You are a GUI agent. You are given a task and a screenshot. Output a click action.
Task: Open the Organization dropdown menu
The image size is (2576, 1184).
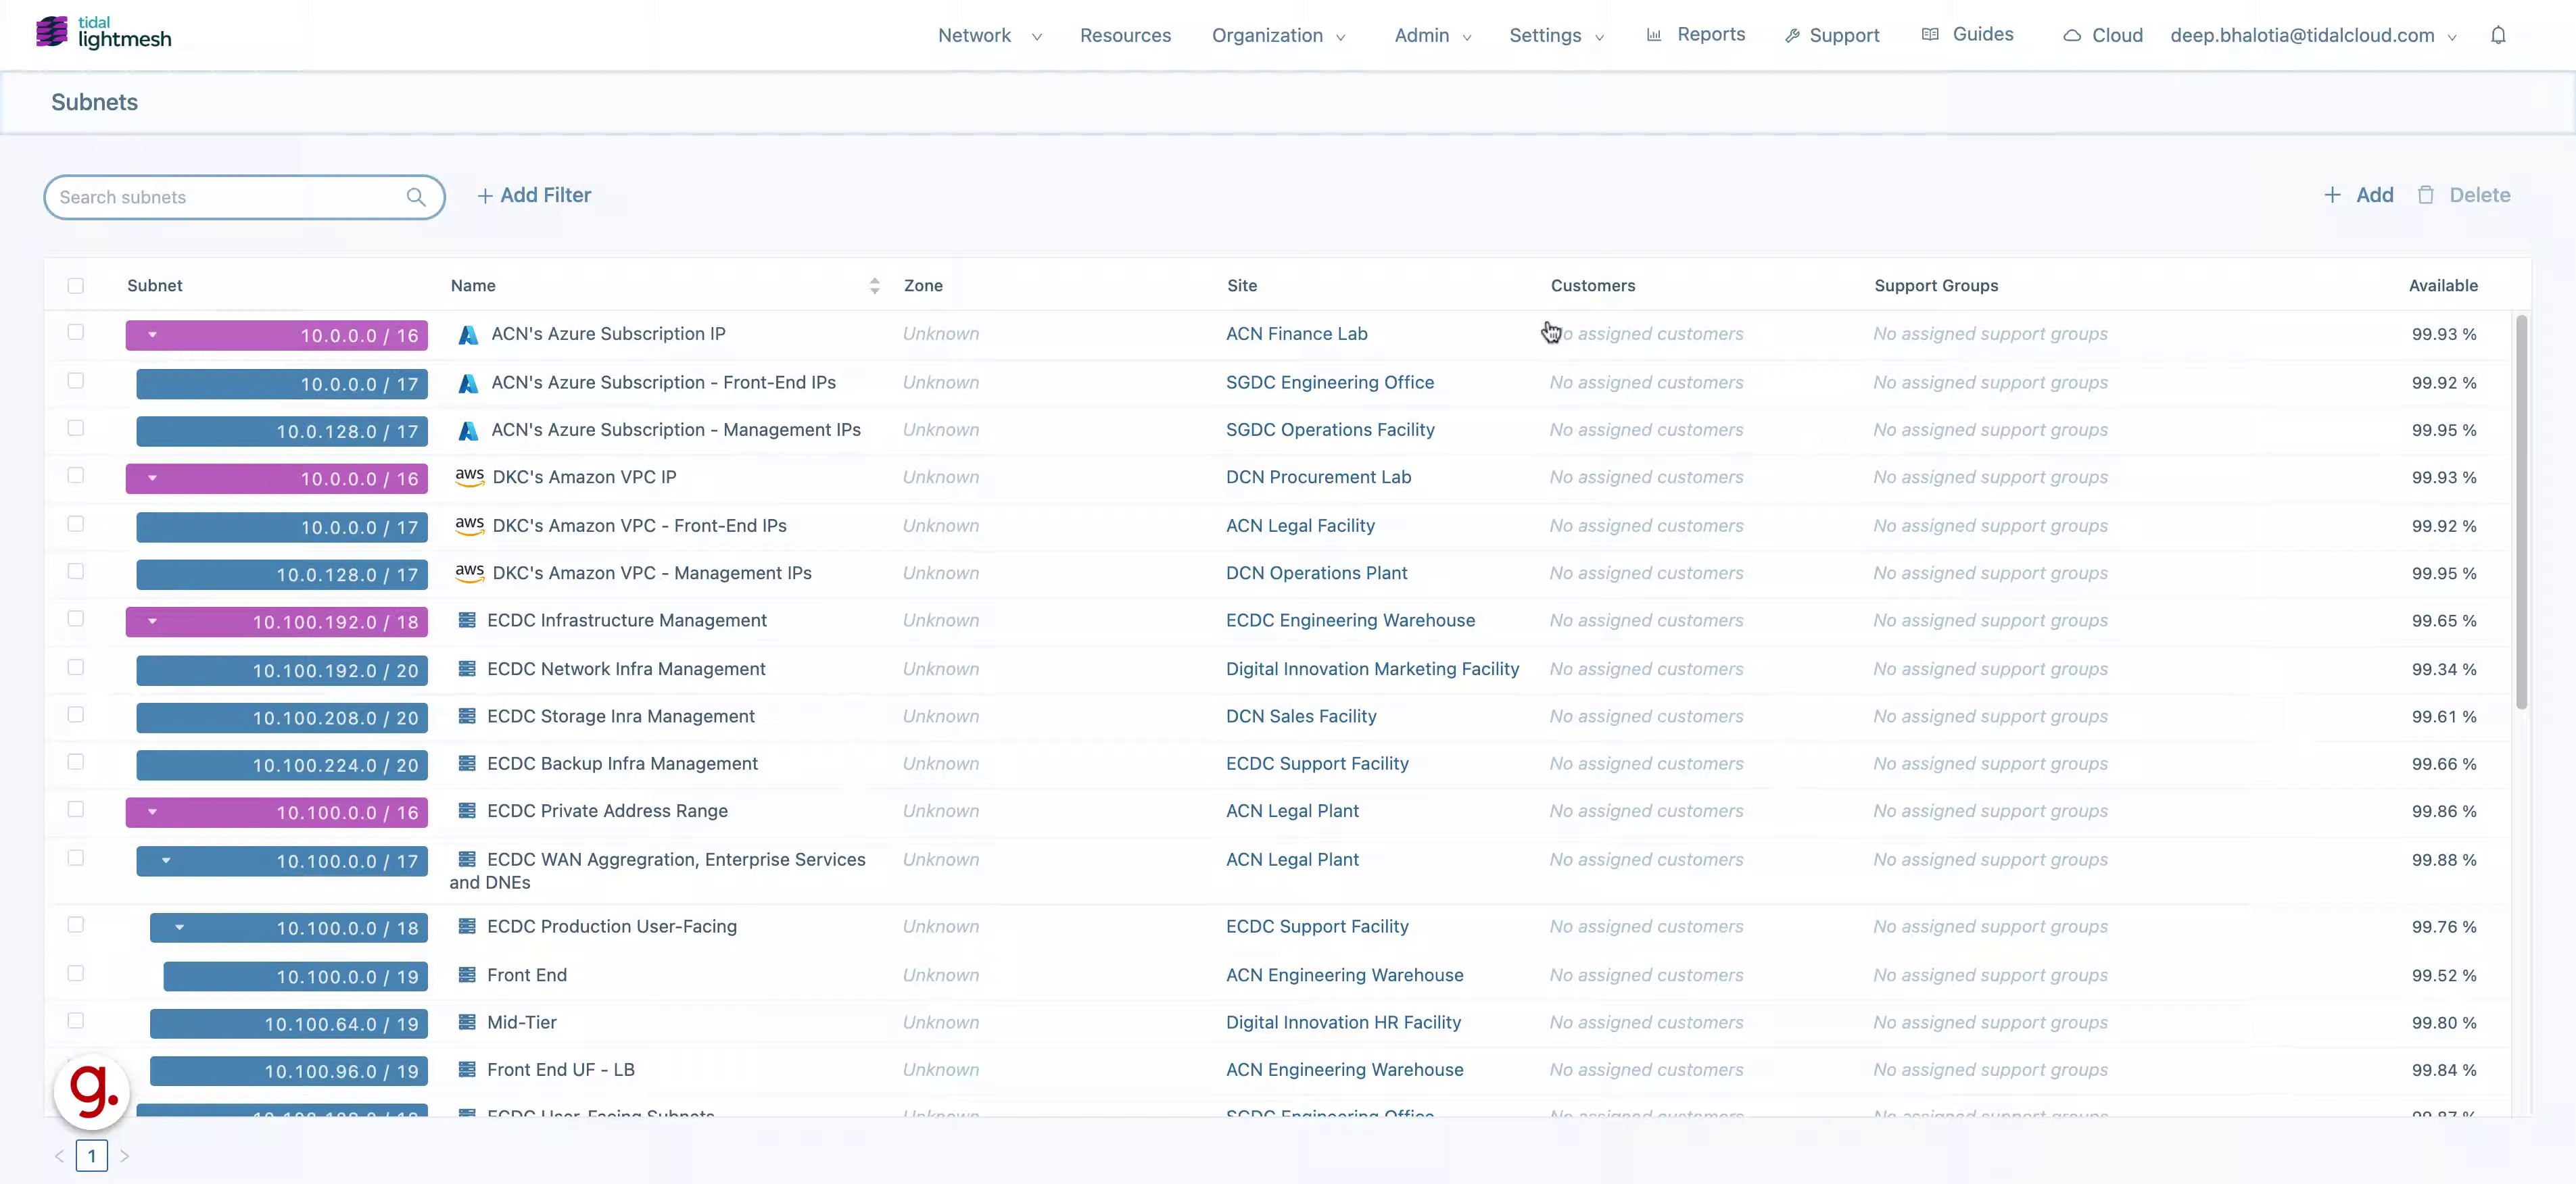(1278, 36)
